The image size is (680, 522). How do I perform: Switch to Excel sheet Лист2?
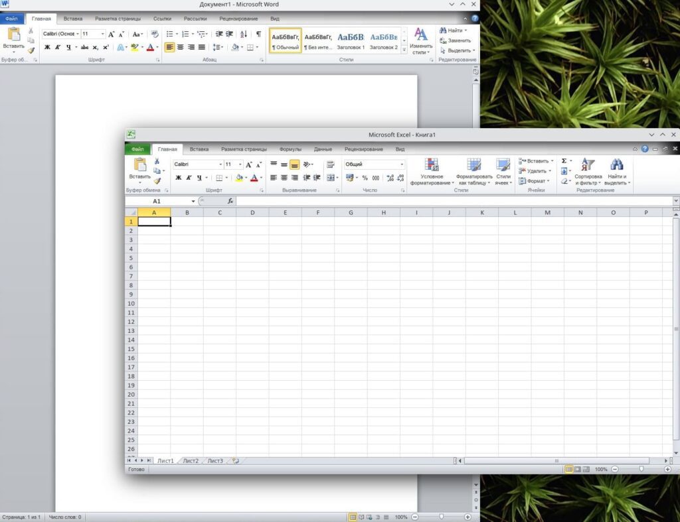191,461
